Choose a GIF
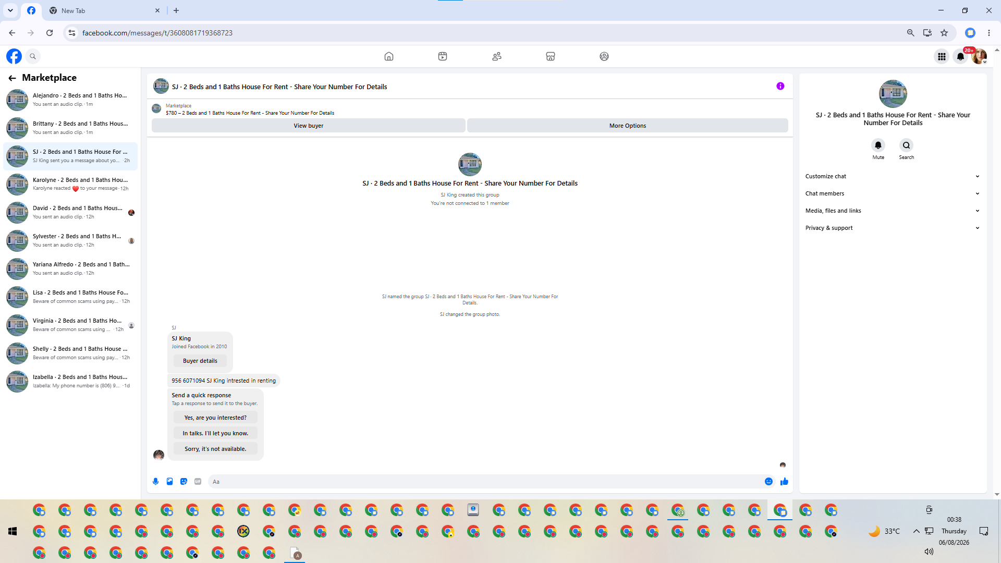The width and height of the screenshot is (1001, 563). coord(198,482)
